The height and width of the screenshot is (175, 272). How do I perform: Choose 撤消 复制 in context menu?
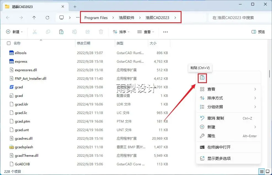pos(228,118)
